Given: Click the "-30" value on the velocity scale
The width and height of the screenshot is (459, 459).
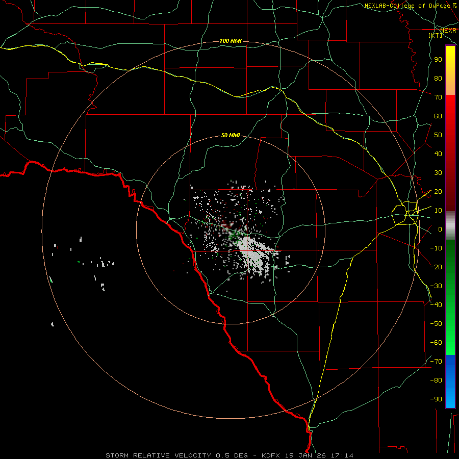Looking at the screenshot, I should point(436,286).
